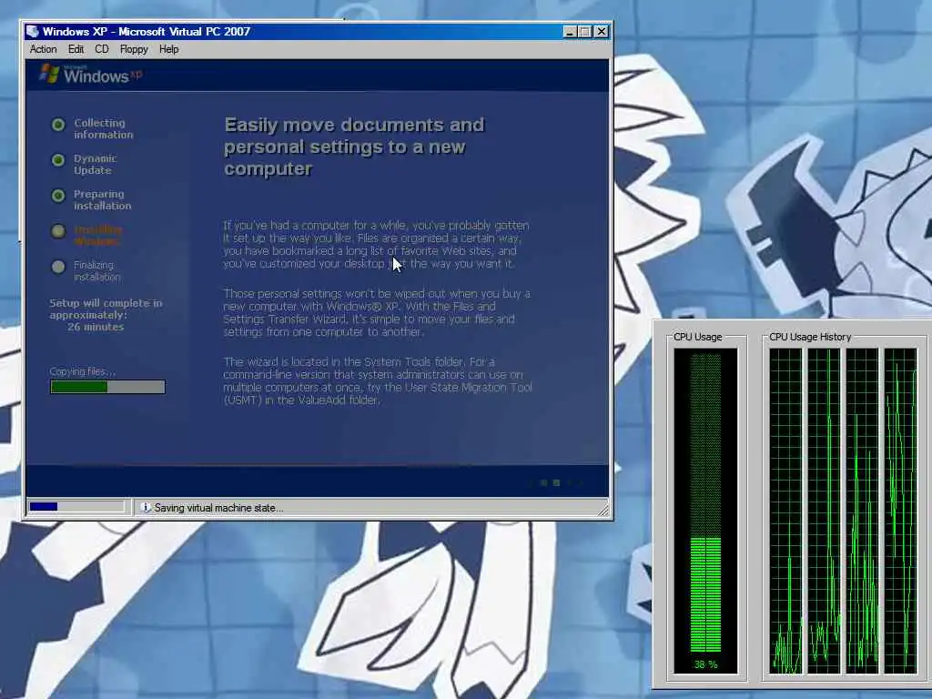
Task: Click the 'Setup will complete in approximately' text
Action: (x=106, y=309)
